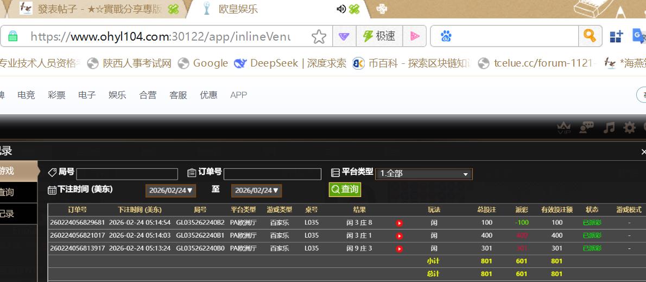Select order number 260224056829681

(x=78, y=223)
